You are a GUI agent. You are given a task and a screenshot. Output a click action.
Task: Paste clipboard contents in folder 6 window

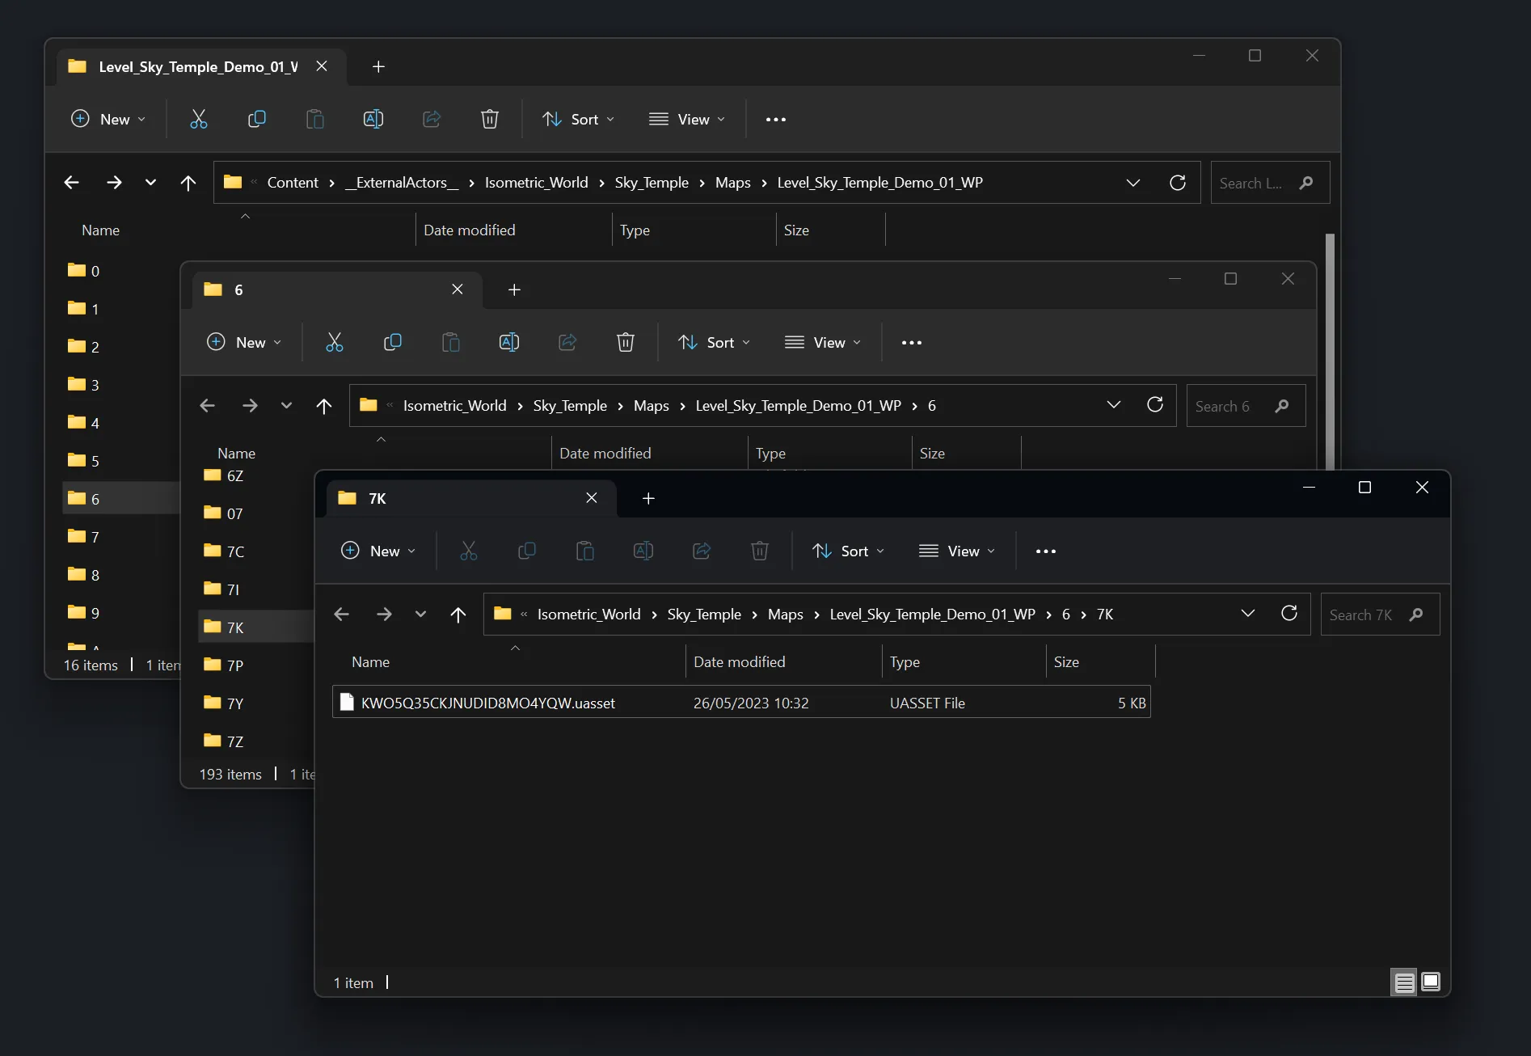(x=451, y=342)
